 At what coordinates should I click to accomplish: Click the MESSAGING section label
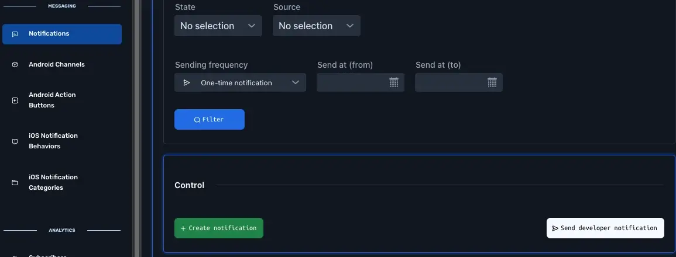62,6
